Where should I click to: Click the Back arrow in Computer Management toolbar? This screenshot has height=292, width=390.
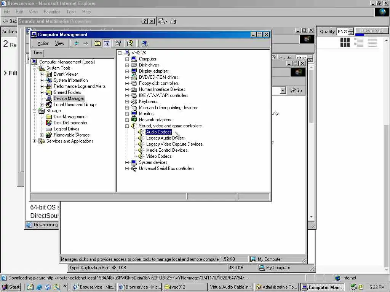coord(77,43)
